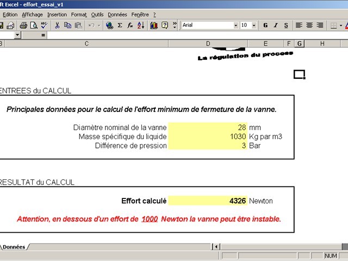
Task: Click the 'ENTREES du CALCUL' heading
Action: 35,91
